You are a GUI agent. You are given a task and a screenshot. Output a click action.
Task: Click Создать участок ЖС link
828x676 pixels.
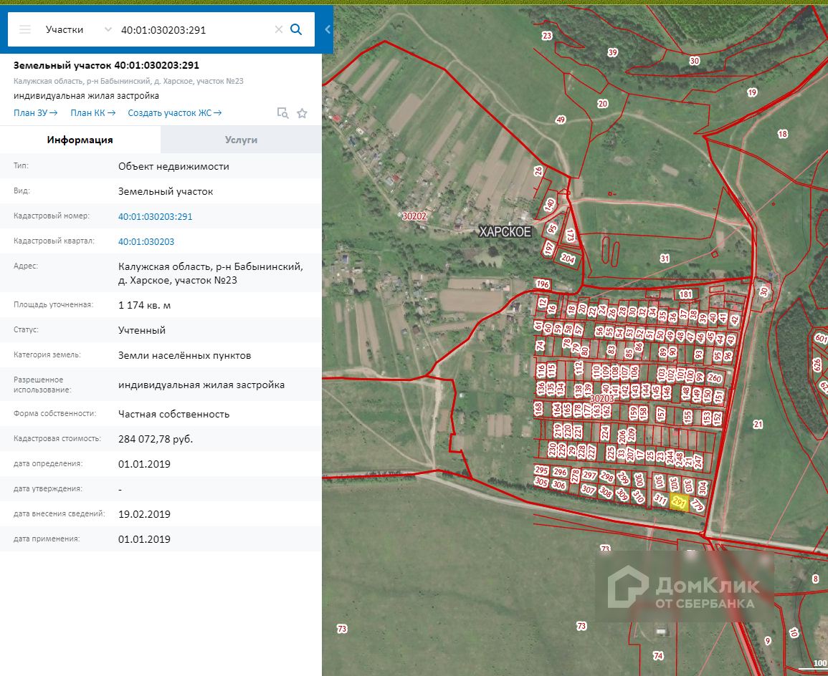(x=174, y=112)
